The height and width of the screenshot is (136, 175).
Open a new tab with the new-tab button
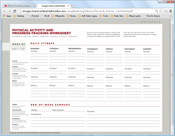(74, 6)
